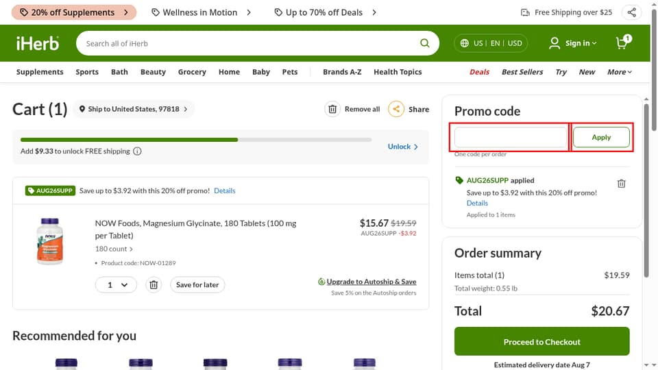Open the Try section
Screen dimensions: 658x370
(x=561, y=72)
